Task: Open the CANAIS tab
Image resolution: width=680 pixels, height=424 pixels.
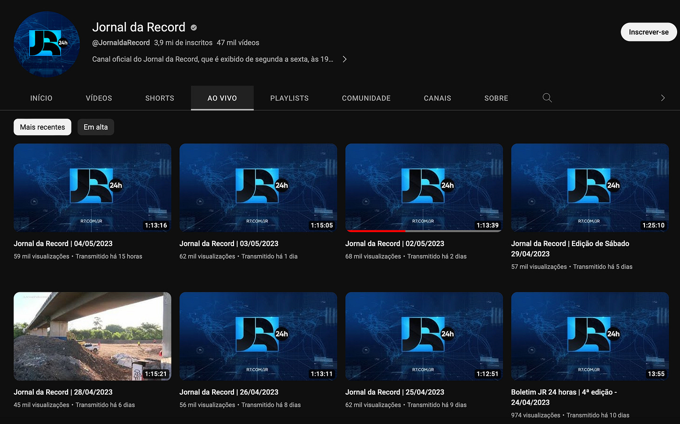Action: [438, 98]
